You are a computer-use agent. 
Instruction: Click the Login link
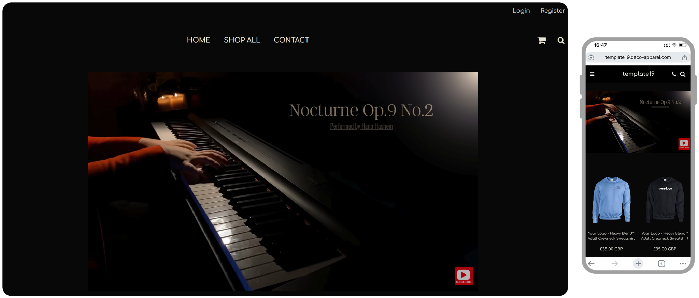(521, 11)
